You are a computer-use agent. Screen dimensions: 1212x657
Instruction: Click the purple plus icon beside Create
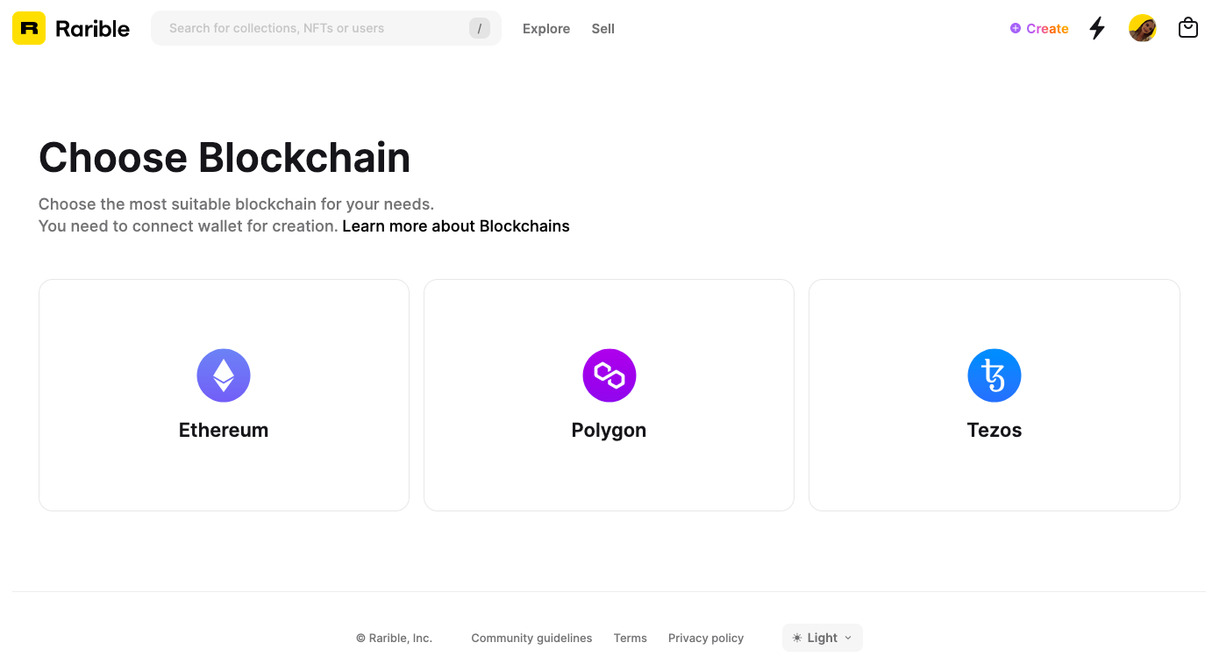coord(1016,28)
